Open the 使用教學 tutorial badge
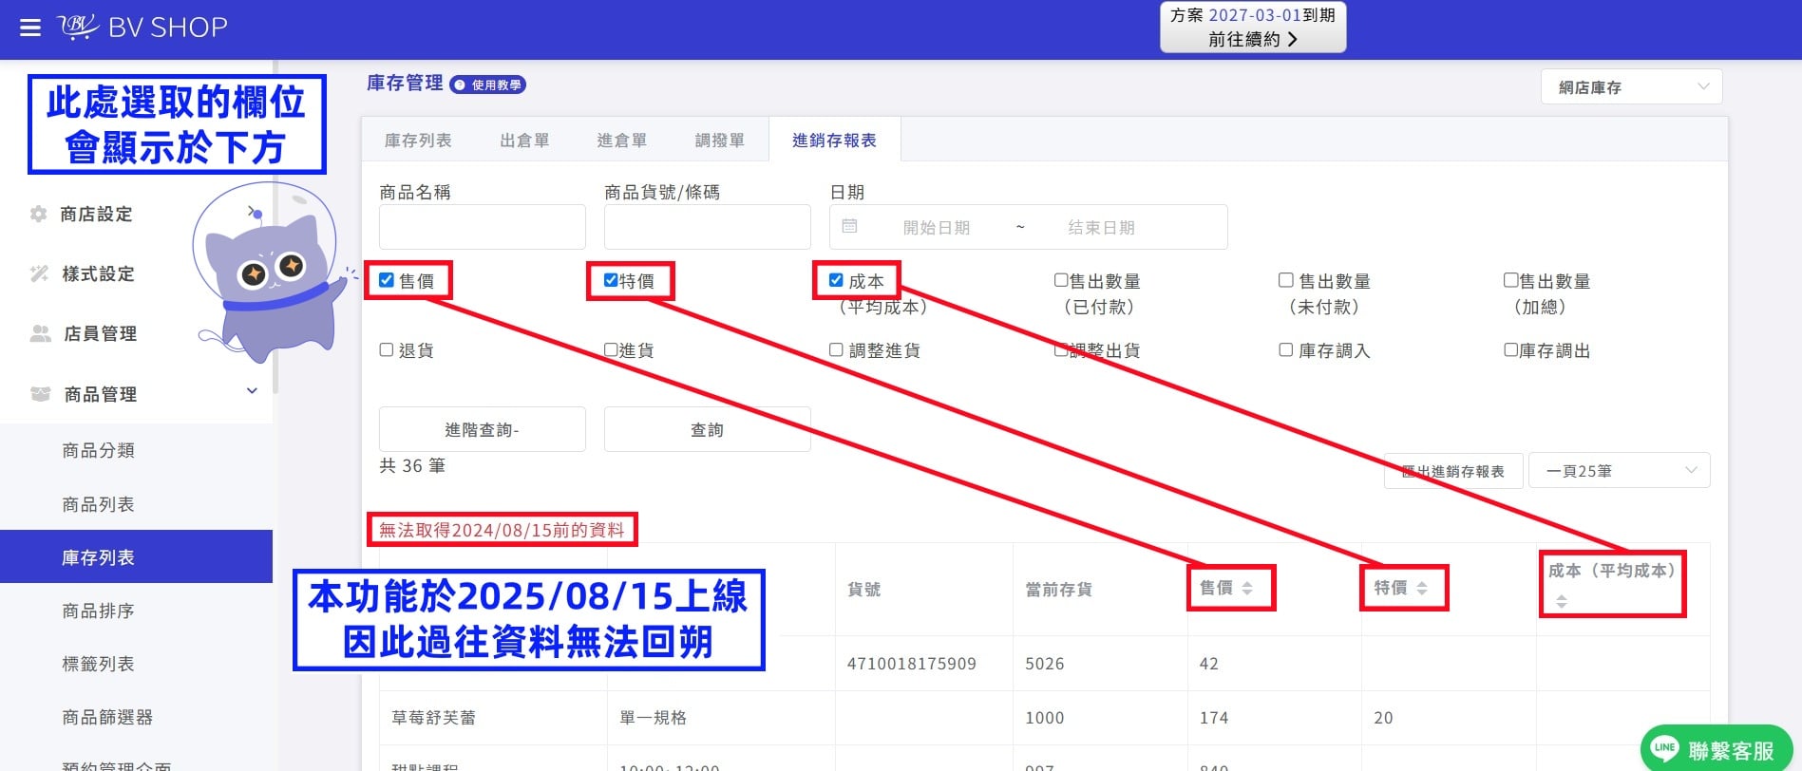1802x771 pixels. (488, 85)
